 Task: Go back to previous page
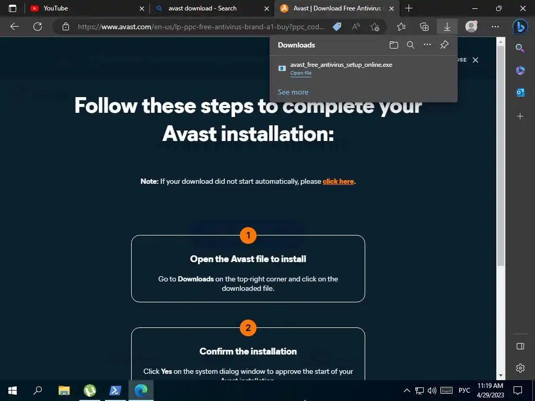pos(14,27)
